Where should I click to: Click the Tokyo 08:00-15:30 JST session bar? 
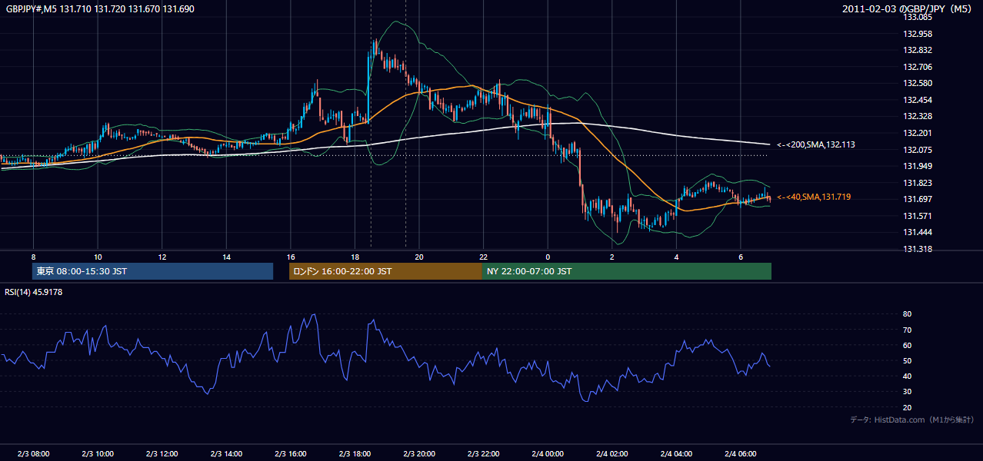pyautogui.click(x=152, y=271)
